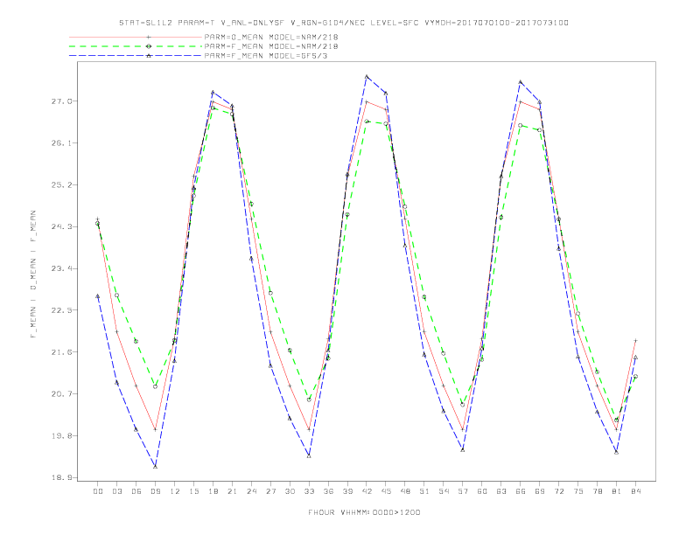Click the y-axis label F_MEAN | O_MEAN | F_MEAN
This screenshot has height=535, width=693.
pos(33,274)
